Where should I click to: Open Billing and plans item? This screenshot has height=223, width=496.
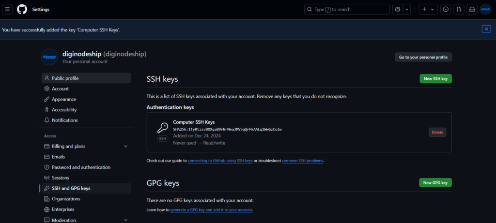(86, 146)
